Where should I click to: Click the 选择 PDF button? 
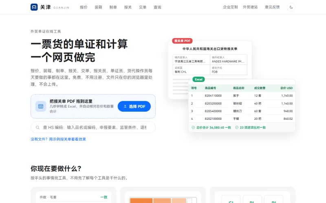134,106
